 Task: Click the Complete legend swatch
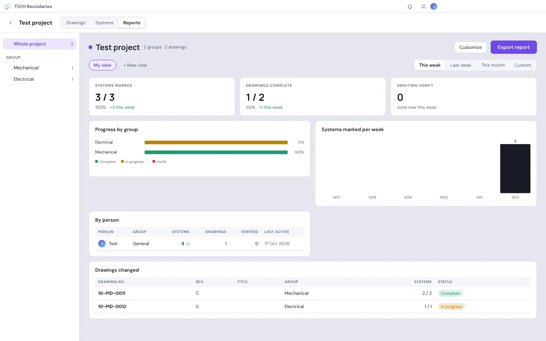click(96, 161)
